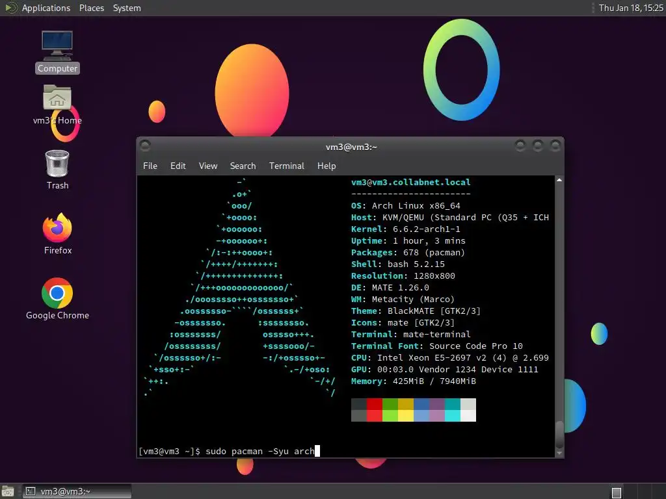Viewport: 666px width, 499px height.
Task: Click the 'OS: Arch Linux x86_64' line
Action: click(x=406, y=206)
